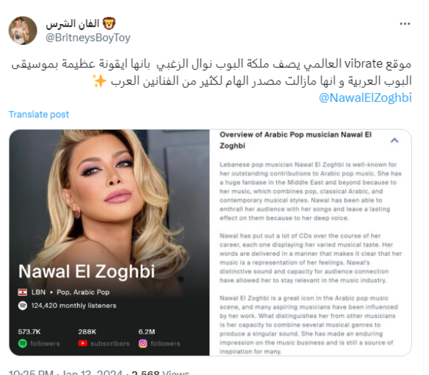
Task: Click the sparkles emoji in the post
Action: click(99, 81)
